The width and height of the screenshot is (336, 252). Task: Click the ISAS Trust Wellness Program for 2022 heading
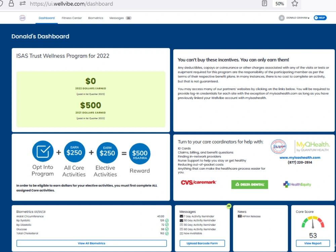click(x=63, y=56)
